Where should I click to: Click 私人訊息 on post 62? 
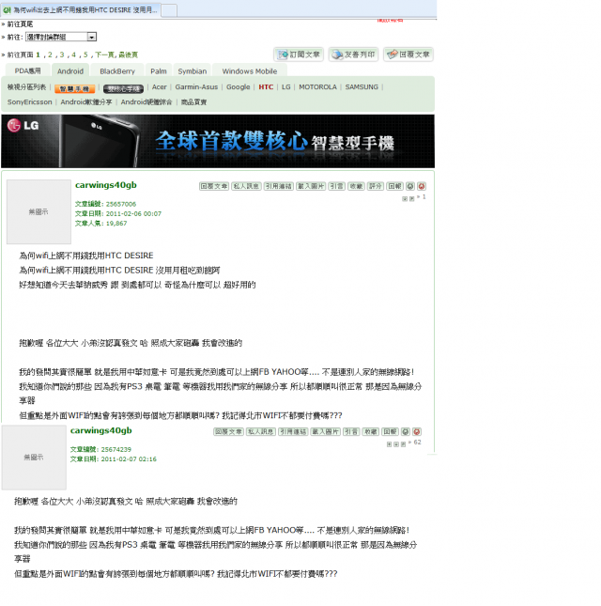pyautogui.click(x=261, y=431)
